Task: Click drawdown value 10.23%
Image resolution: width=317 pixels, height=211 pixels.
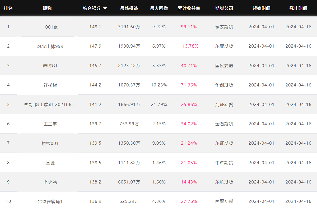Action: pos(159,85)
